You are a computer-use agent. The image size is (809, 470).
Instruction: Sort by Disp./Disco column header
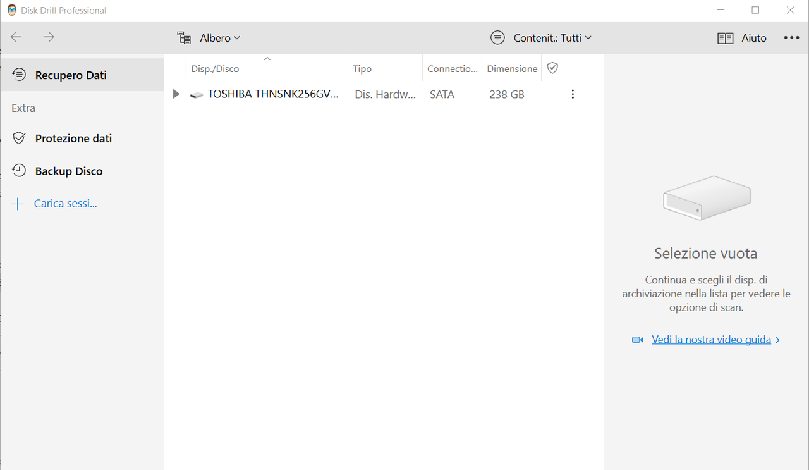point(267,68)
